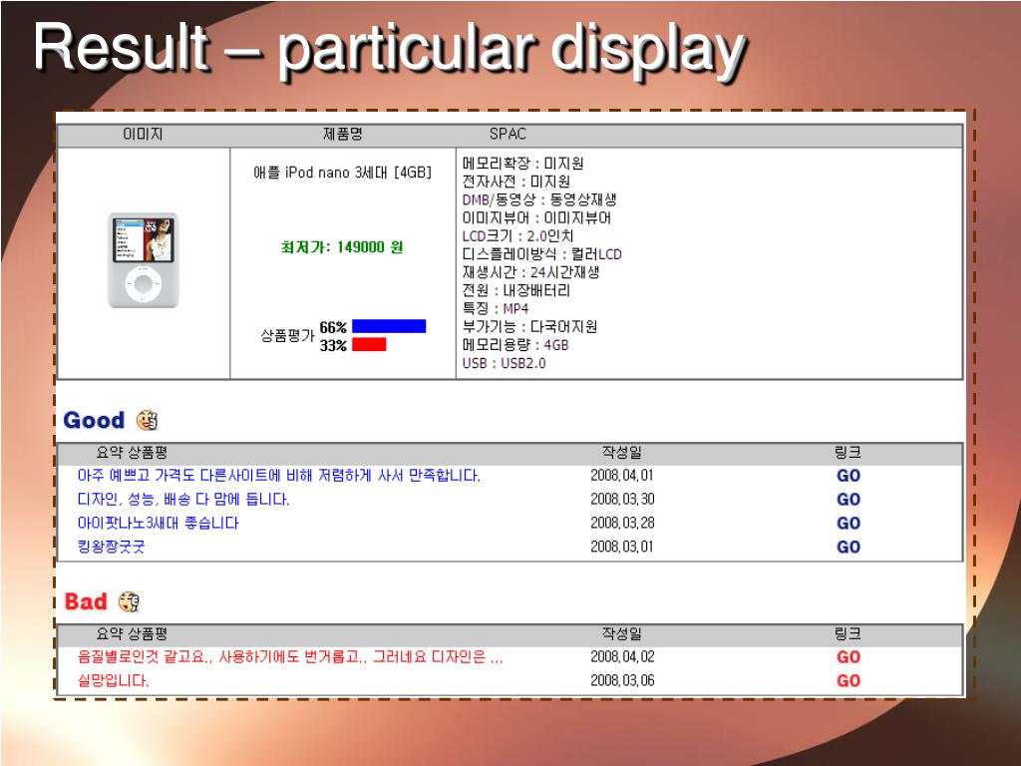Click spec line 'LCD크기 : 2.0인치'
This screenshot has width=1021, height=766.
click(x=517, y=236)
